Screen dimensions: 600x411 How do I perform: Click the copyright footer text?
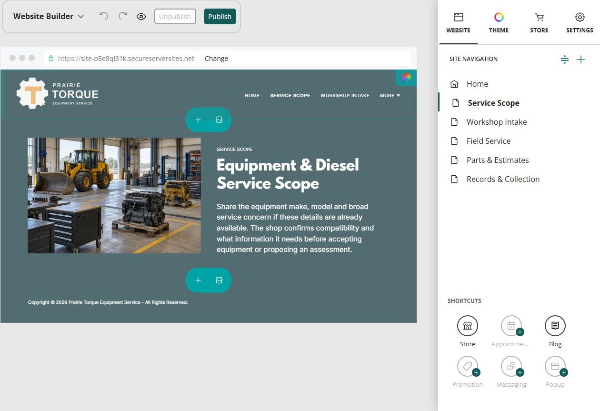click(108, 302)
